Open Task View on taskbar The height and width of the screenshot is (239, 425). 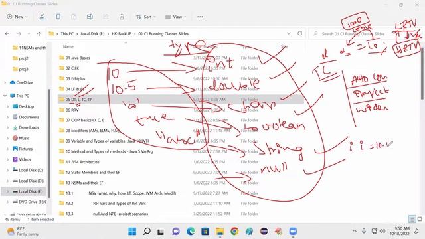[x=161, y=232]
